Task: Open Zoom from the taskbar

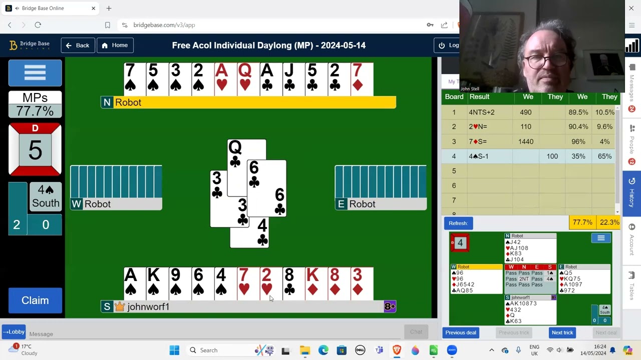Action: (x=452, y=350)
